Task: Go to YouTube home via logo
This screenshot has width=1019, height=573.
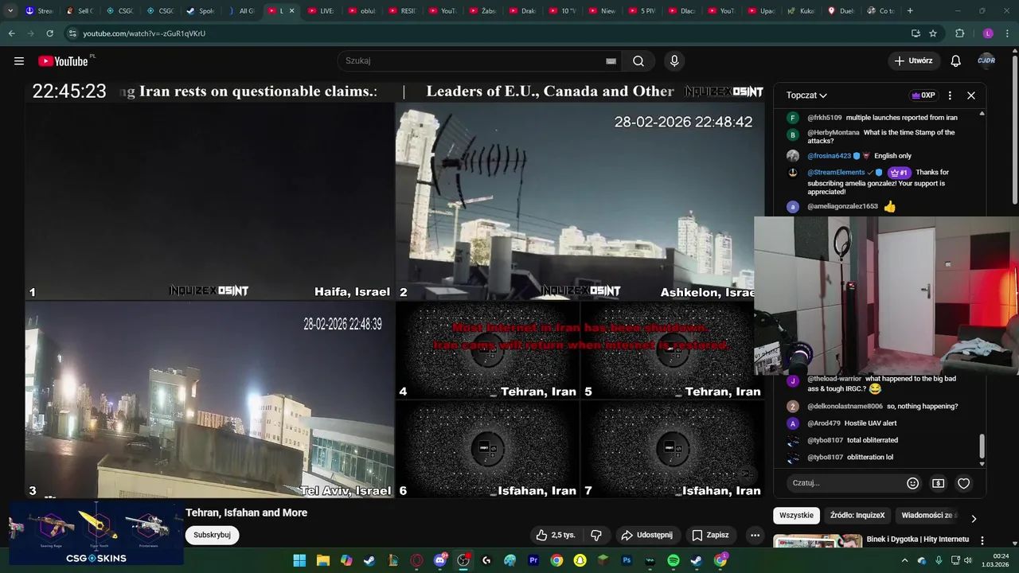Action: pyautogui.click(x=63, y=61)
